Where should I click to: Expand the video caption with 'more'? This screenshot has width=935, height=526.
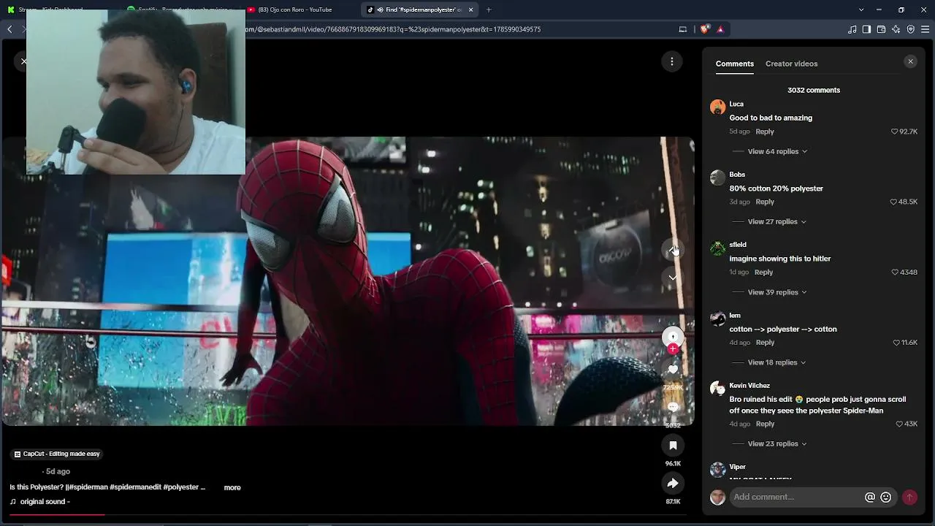(x=232, y=487)
